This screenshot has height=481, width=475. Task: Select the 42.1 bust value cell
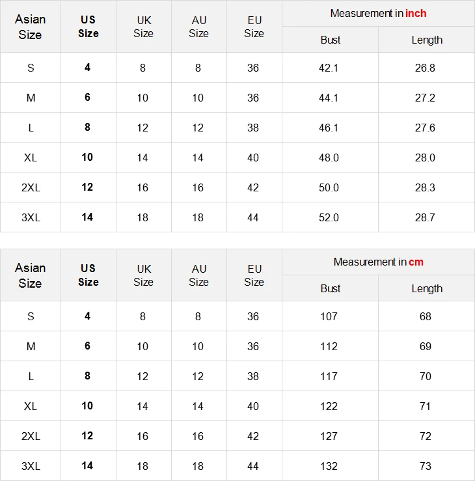[x=330, y=68]
